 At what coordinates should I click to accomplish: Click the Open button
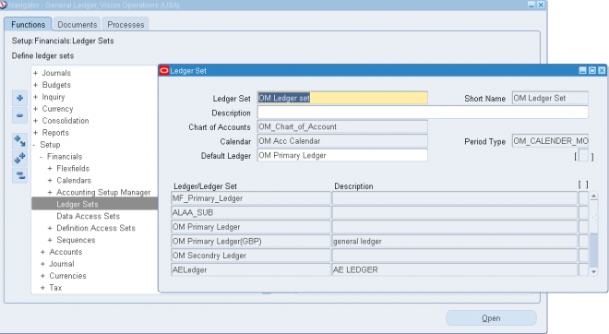[x=491, y=318]
